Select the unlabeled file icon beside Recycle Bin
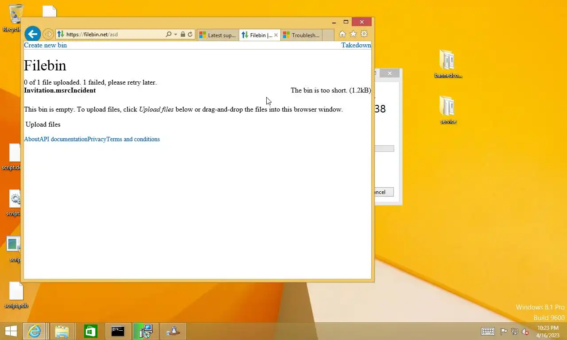Screen dimensions: 567x340 pyautogui.click(x=49, y=12)
